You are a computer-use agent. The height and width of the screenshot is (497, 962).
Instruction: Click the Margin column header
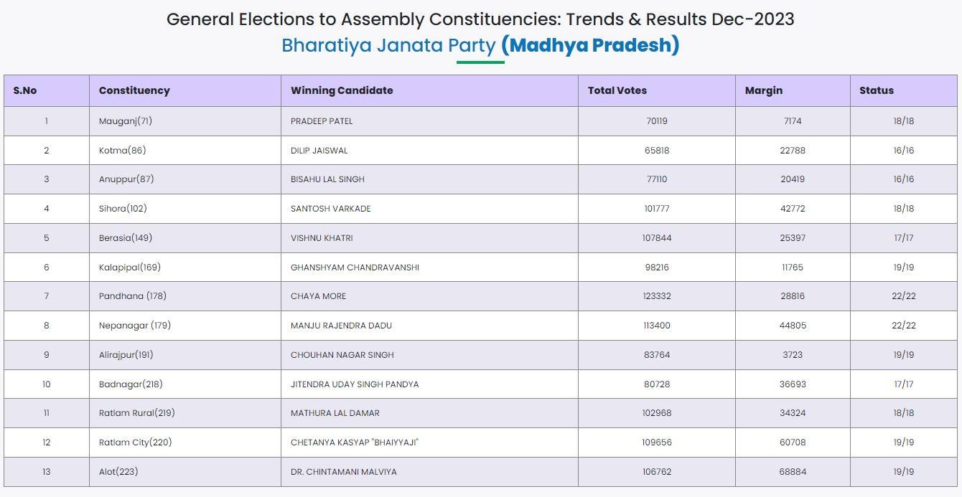pyautogui.click(x=764, y=90)
